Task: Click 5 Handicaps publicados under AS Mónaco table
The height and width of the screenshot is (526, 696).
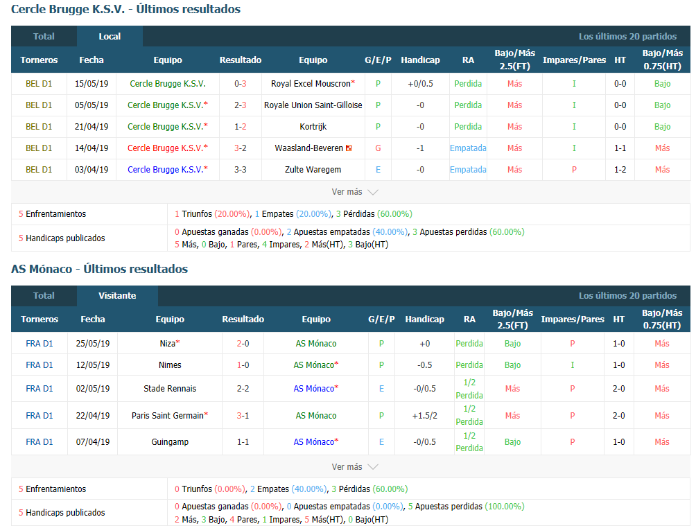Action: [x=62, y=512]
